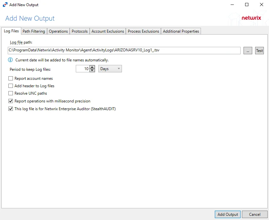Go to the Operations tab

58,31
